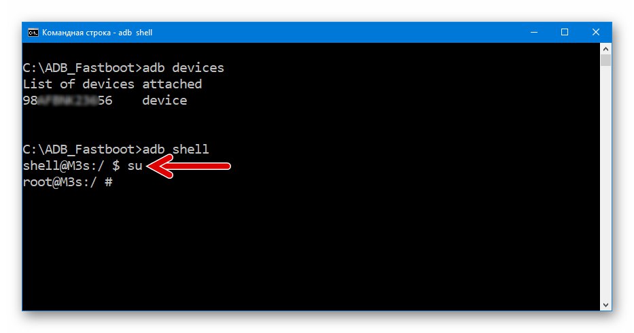Click the vertical scrollbar thumb

[606, 61]
